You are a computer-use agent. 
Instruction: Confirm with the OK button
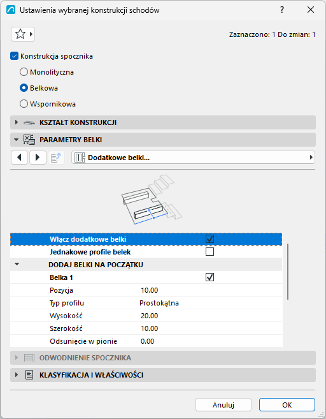(287, 405)
